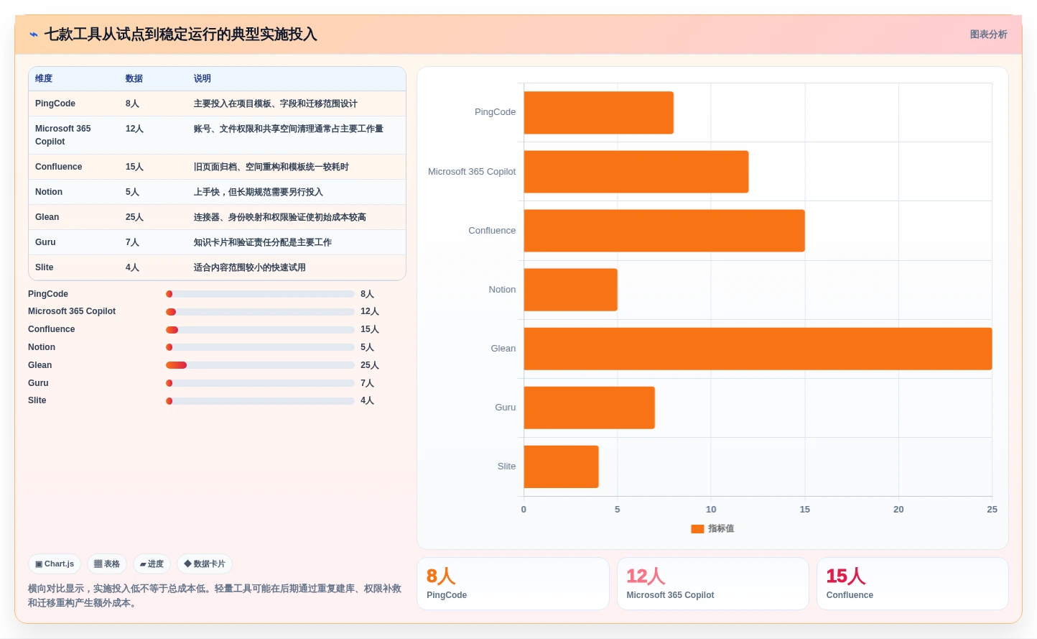Select the Glean table row name
The height and width of the screenshot is (639, 1037).
click(x=47, y=217)
